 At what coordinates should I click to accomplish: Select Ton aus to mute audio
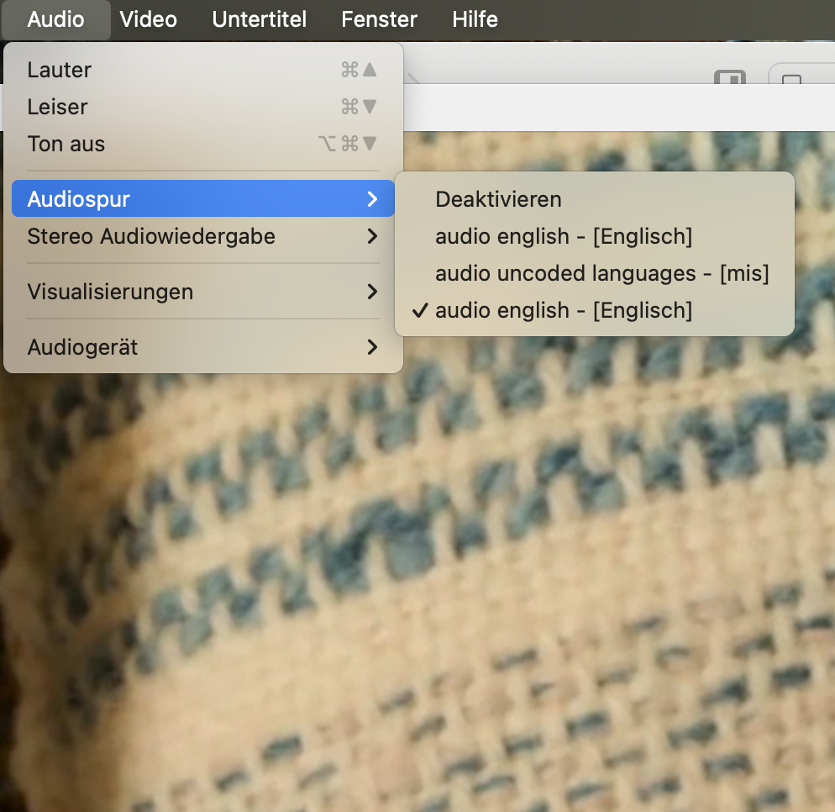click(x=203, y=144)
